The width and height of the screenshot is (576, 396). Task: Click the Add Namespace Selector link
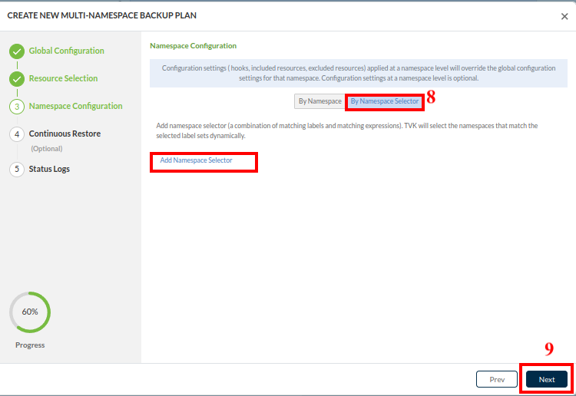(196, 161)
